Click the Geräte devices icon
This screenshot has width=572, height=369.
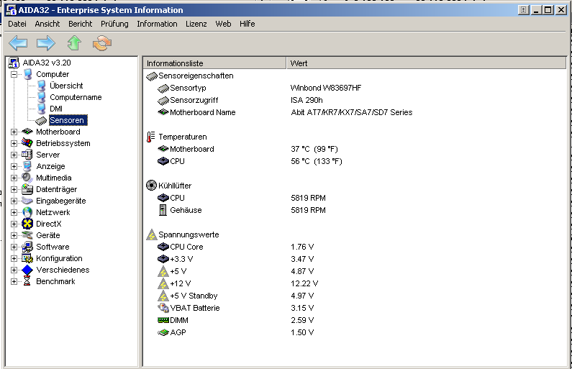[x=27, y=235]
